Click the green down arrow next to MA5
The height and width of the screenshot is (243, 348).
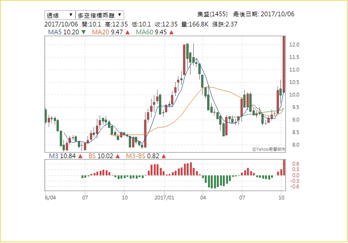[x=83, y=32]
